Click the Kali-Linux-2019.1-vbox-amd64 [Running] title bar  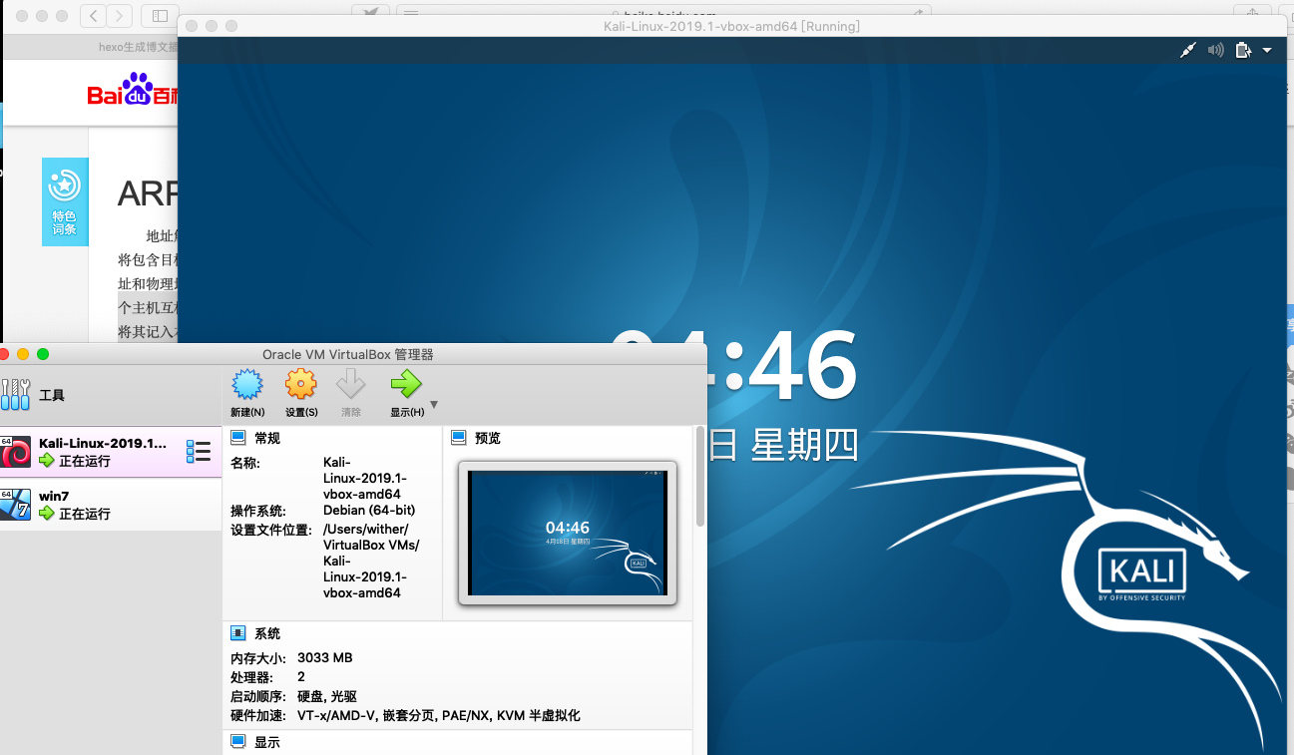point(732,26)
